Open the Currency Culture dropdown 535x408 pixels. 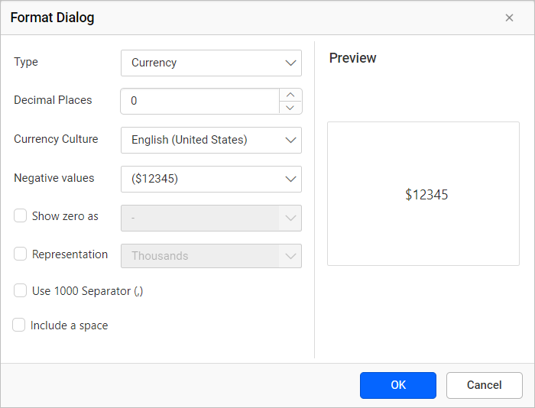click(211, 141)
